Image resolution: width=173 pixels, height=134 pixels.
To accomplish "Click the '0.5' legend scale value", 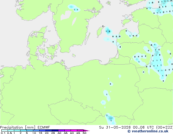I will coord(10,133).
